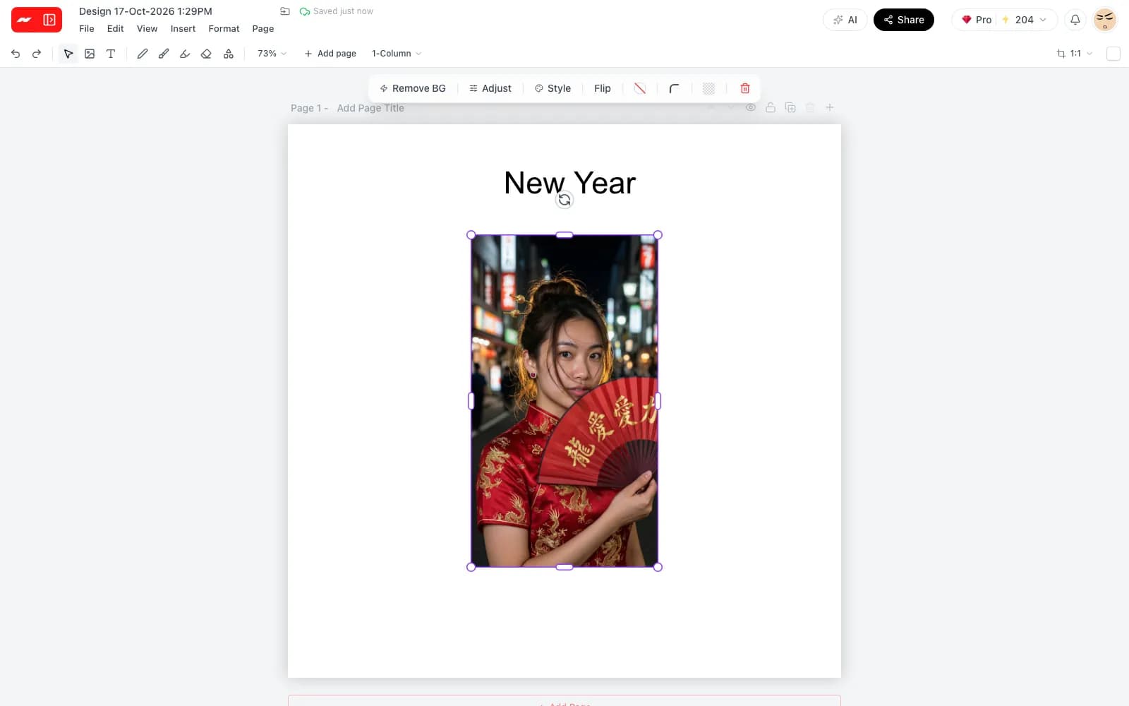Open the 1:1 aspect ratio dropdown

[x=1075, y=54]
